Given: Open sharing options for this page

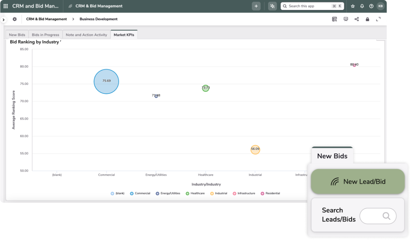Looking at the screenshot, I should tap(357, 19).
